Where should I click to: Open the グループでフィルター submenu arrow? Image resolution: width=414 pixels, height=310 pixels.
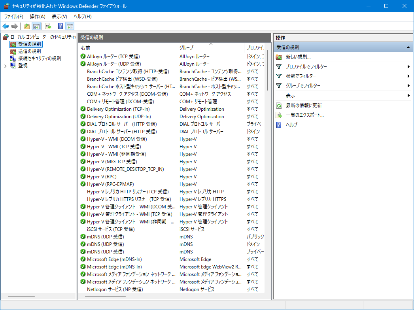[408, 85]
